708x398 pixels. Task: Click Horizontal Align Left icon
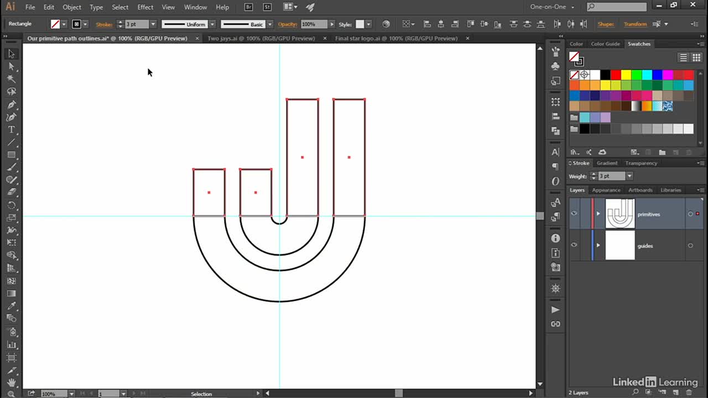[x=427, y=24]
